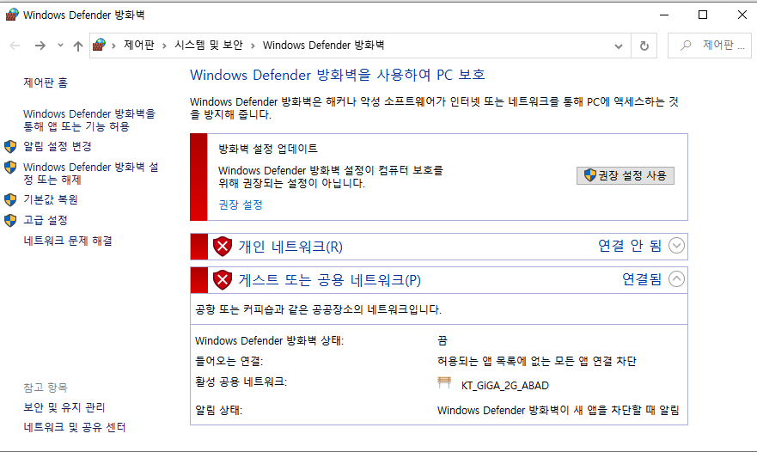Click the 개인 네트워크(R) heading
The height and width of the screenshot is (452, 757).
290,247
